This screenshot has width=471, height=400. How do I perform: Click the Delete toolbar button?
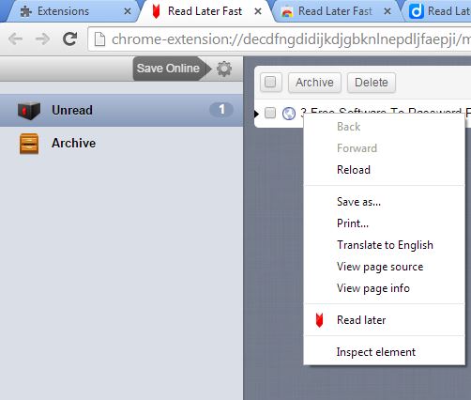pos(372,83)
